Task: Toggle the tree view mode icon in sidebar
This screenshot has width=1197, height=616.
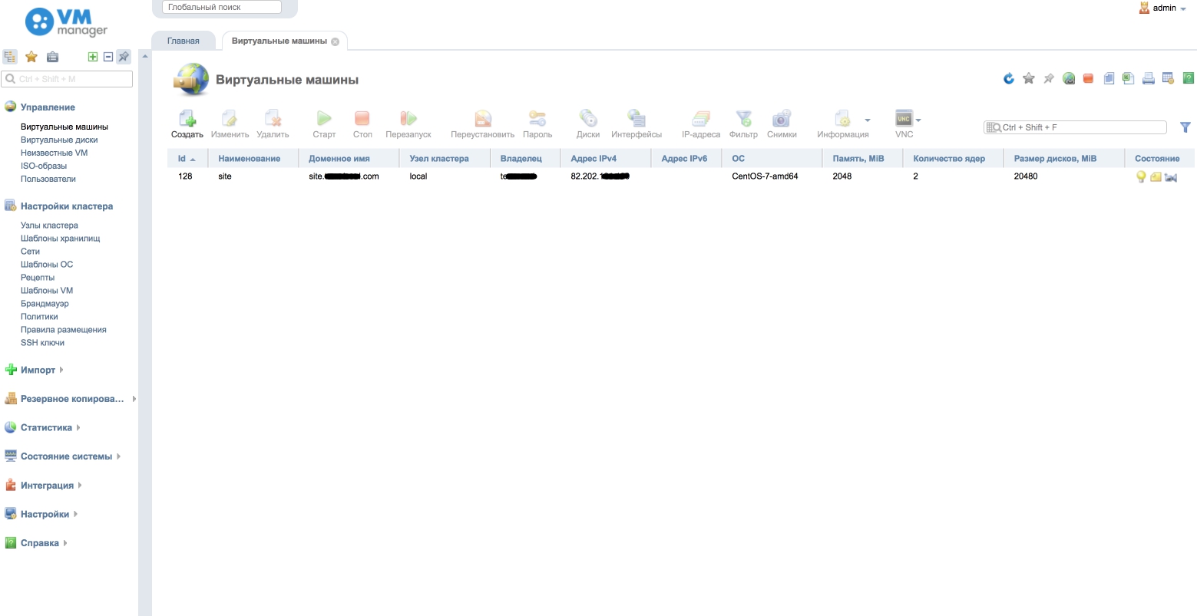Action: 10,57
